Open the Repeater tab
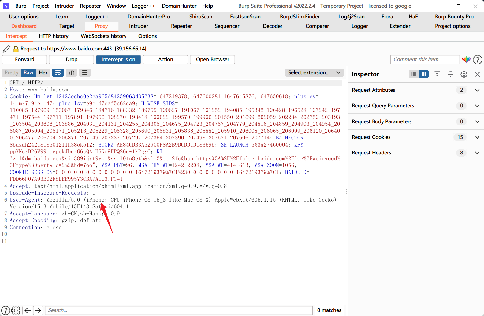This screenshot has width=484, height=316. 181,26
